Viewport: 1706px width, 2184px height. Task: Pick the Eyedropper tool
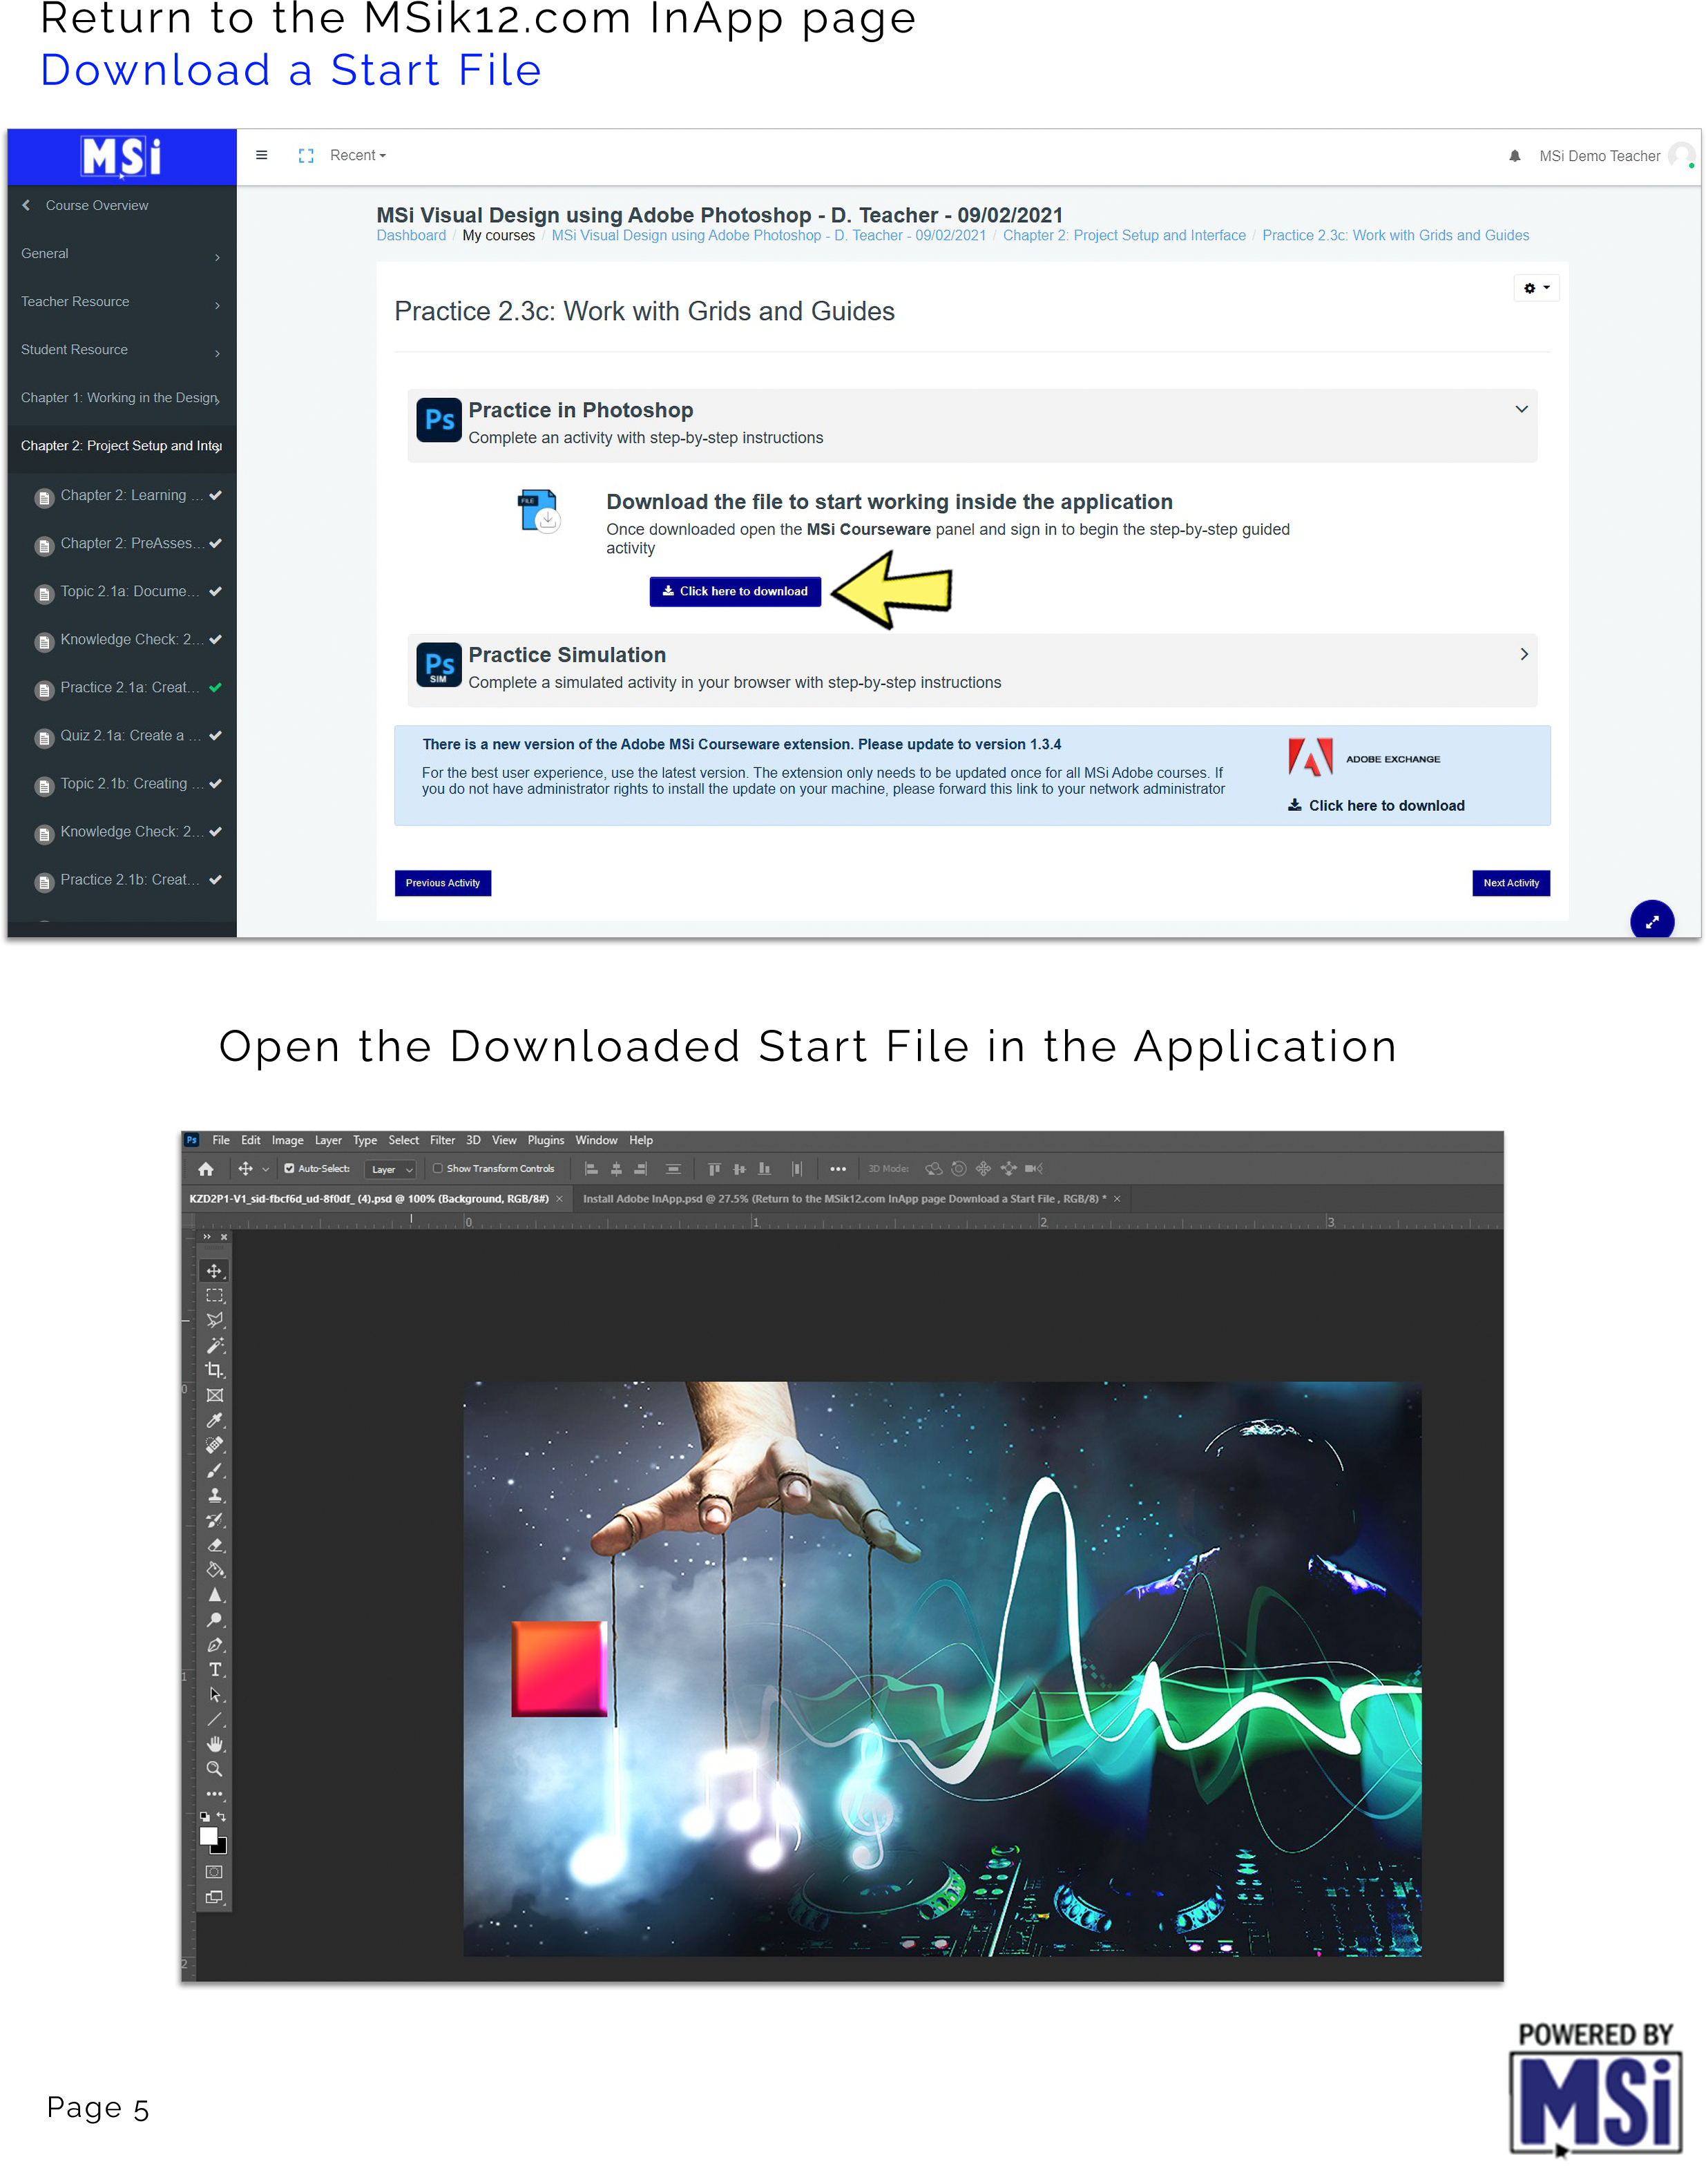point(214,1420)
